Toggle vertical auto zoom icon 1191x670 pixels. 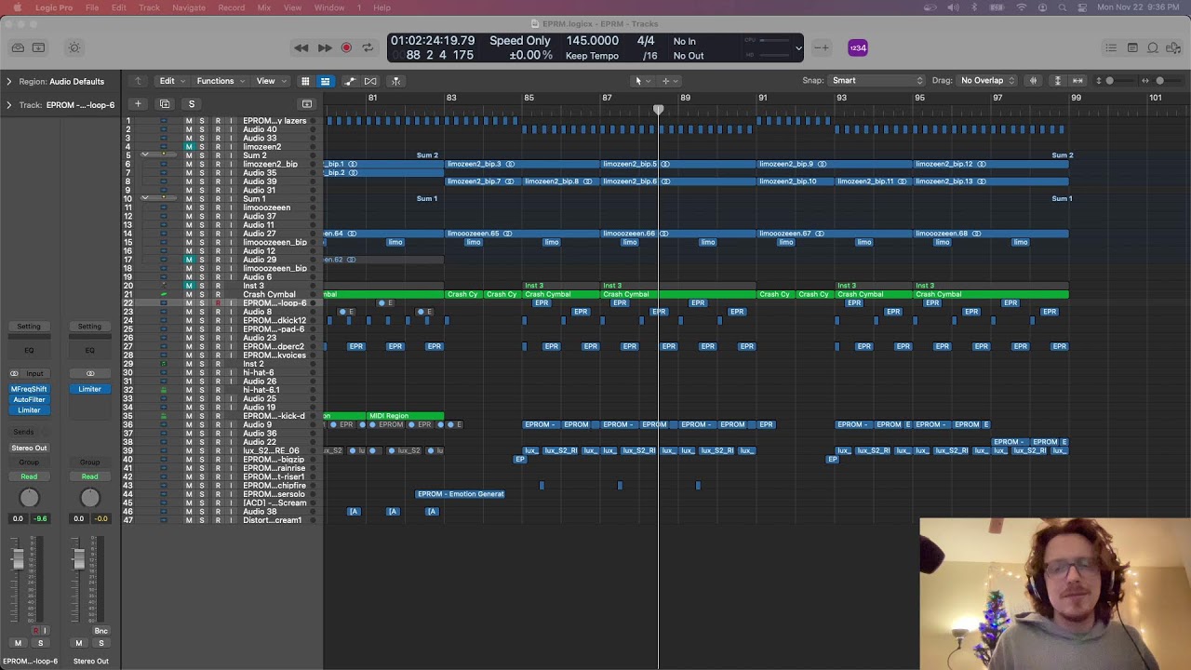click(x=1057, y=81)
